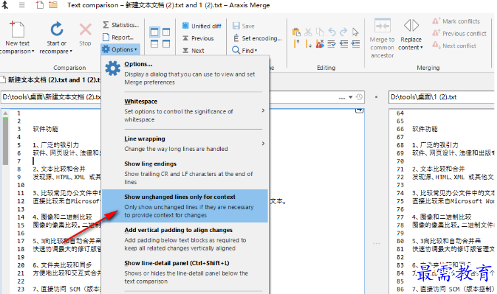Select Show unchanged lines only for context

pos(185,206)
